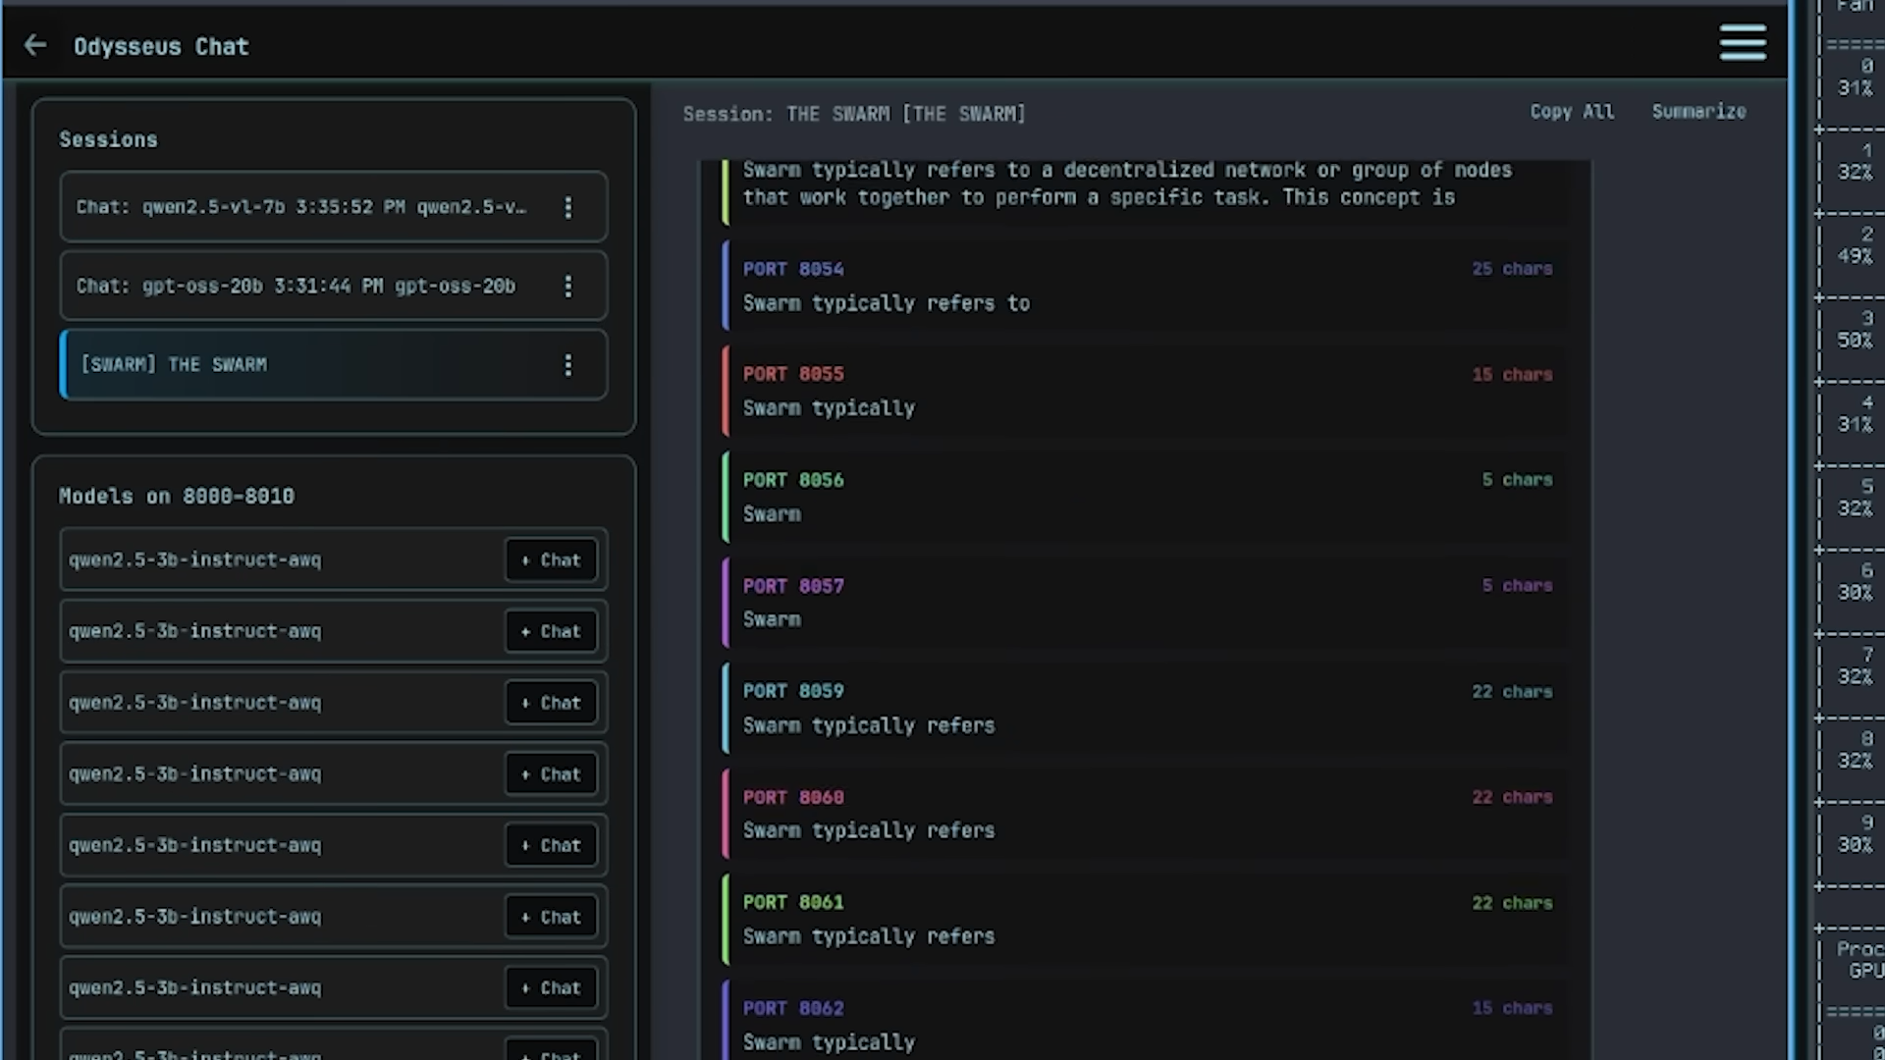This screenshot has width=1885, height=1060.
Task: Start a chat with the second qwen2.5-3b-instruct-awq model
Action: click(550, 631)
